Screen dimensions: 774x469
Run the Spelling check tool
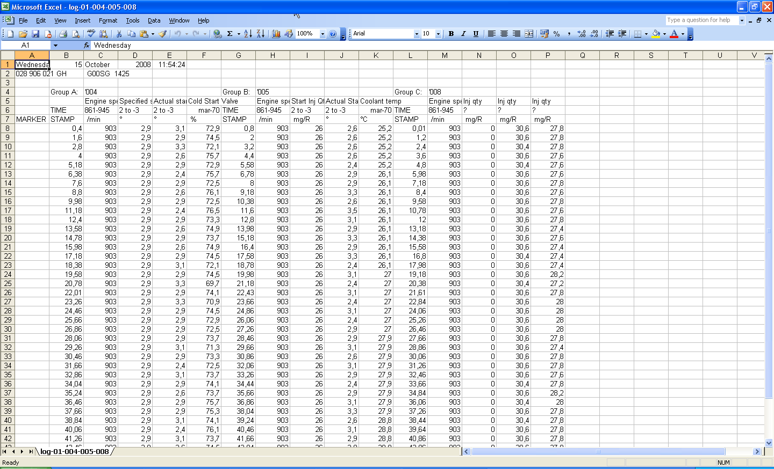(91, 34)
